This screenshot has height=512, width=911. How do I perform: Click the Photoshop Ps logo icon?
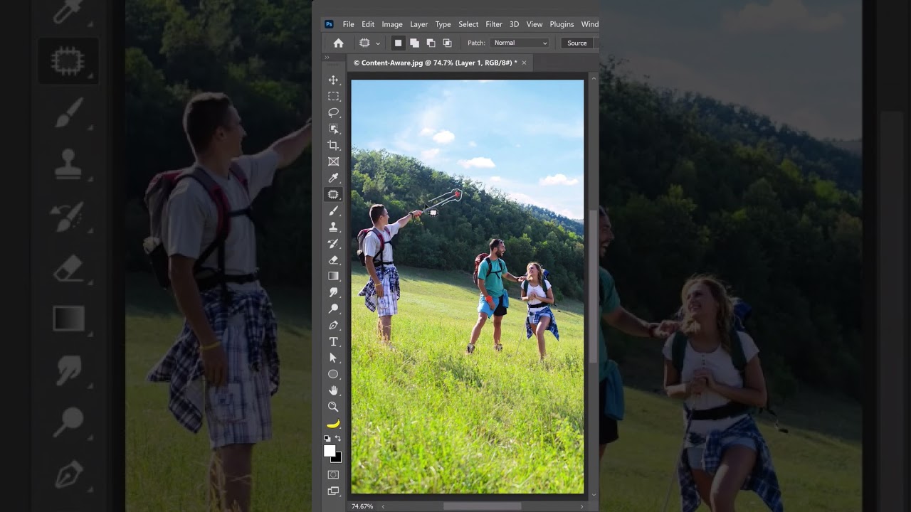(x=329, y=24)
